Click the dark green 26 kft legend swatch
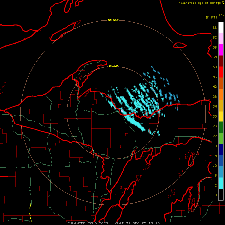 [221, 127]
